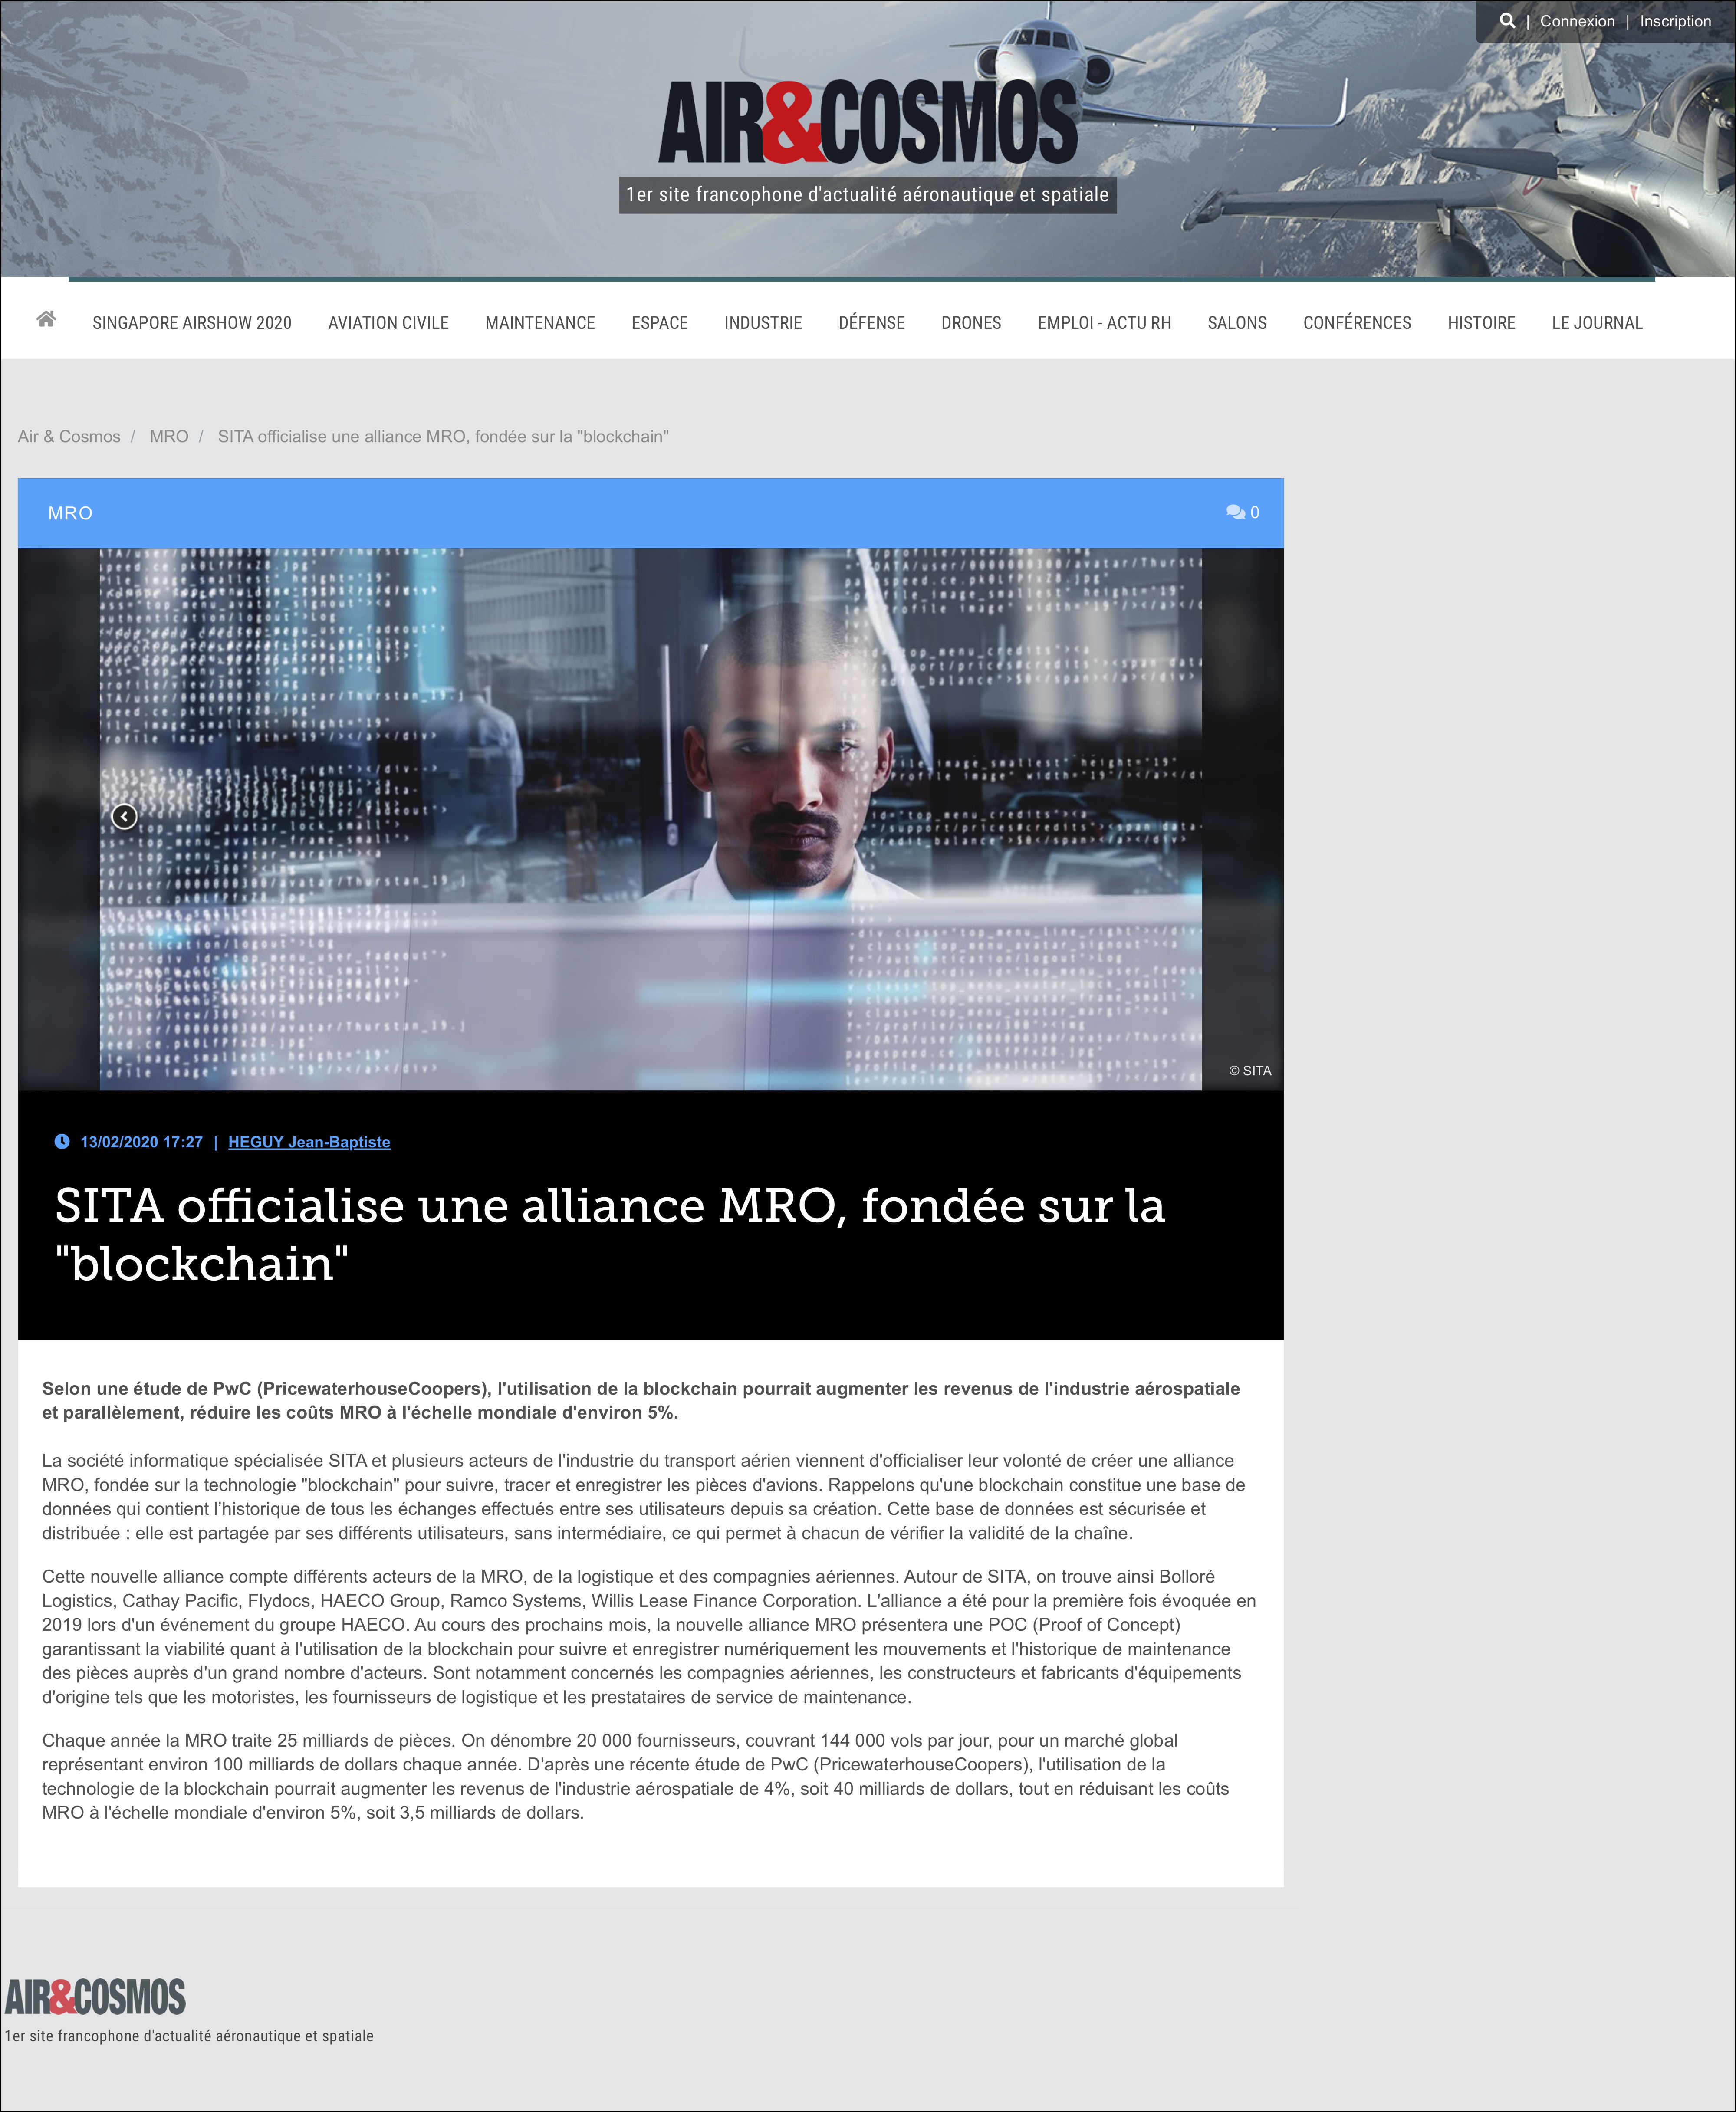Click author link HEGUY Jean-Baptiste

(309, 1142)
